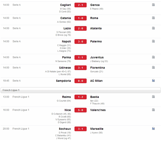Viewport: 161px width, 141px height.
Task: Select French Ligue 1 label on Sochaux row
Action: click(x=21, y=129)
